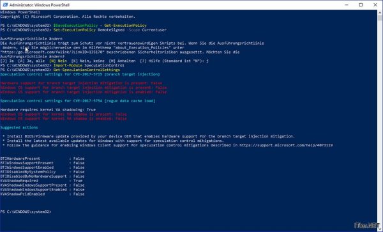Viewport: 383px width, 232px height.
Task: Click the "Suggested actions" heading
Action: (x=19, y=127)
